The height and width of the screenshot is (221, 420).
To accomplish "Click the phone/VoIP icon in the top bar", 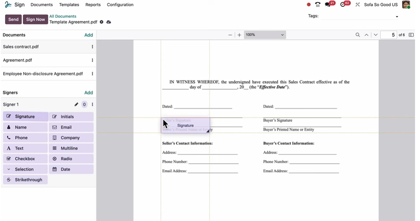I will (317, 5).
